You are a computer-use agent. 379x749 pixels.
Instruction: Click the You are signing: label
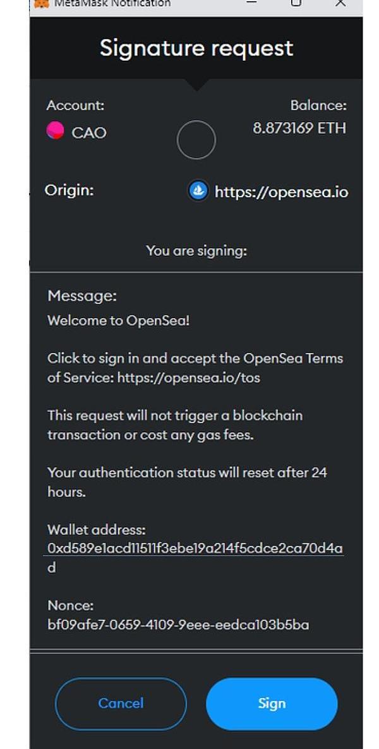click(196, 251)
